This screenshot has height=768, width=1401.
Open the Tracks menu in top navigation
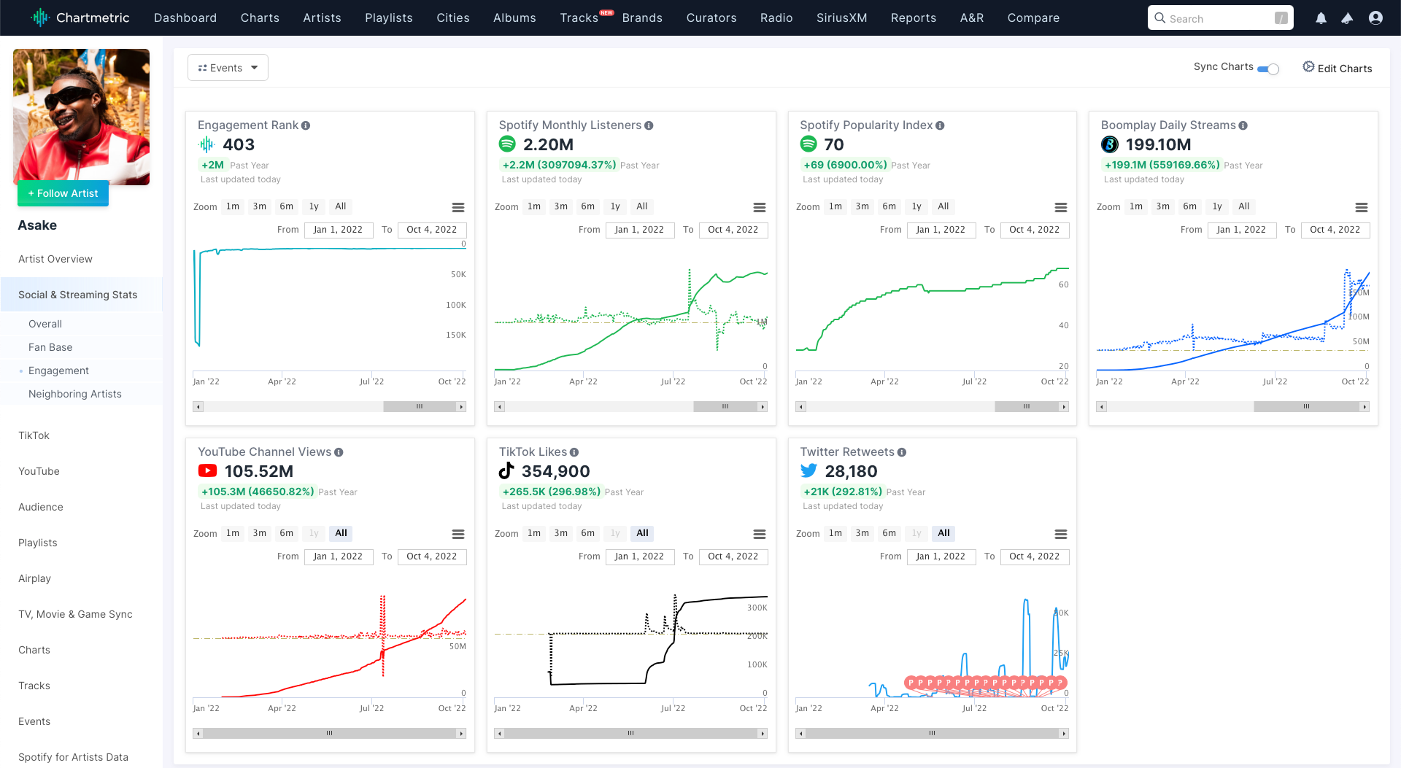(579, 18)
